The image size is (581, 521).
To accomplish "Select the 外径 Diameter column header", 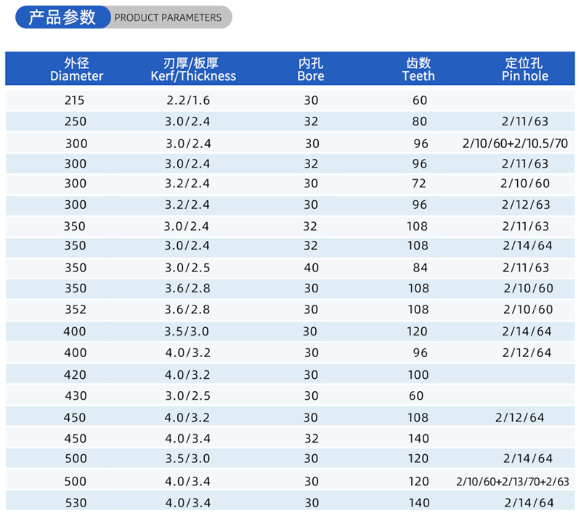I will [x=76, y=69].
